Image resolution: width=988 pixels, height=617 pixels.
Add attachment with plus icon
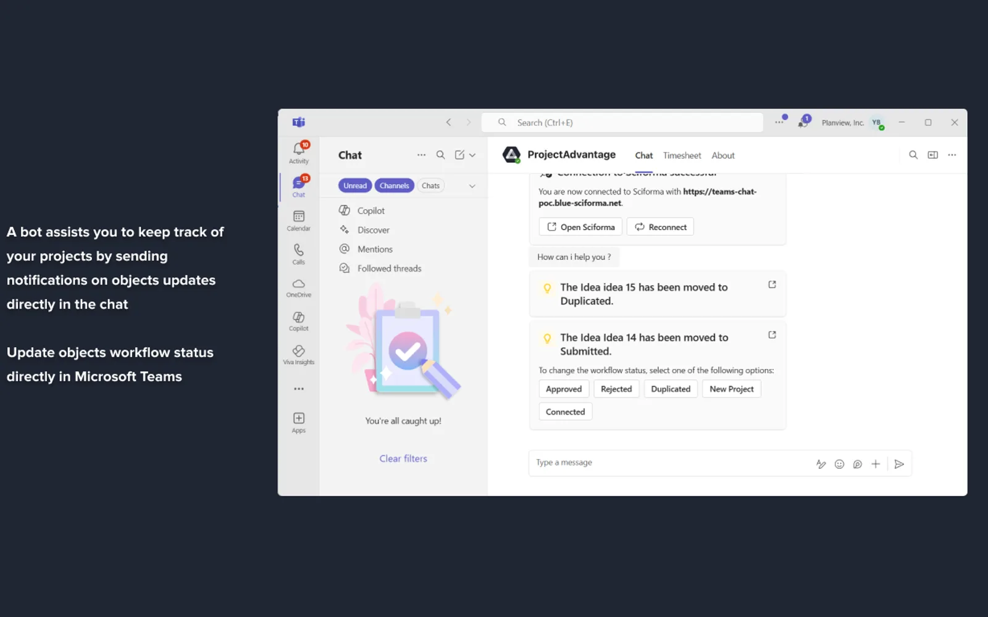876,464
